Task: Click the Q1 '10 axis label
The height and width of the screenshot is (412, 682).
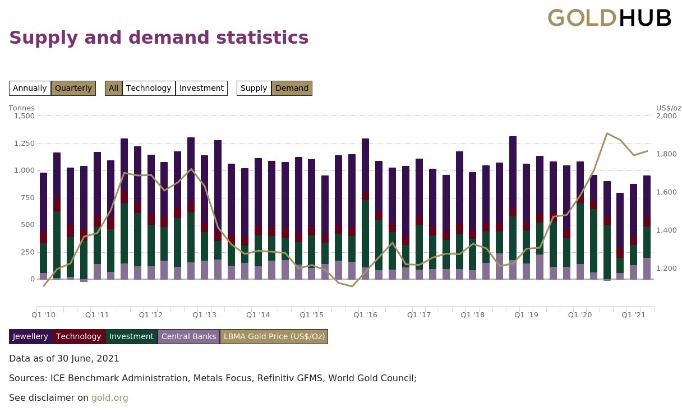Action: [43, 315]
